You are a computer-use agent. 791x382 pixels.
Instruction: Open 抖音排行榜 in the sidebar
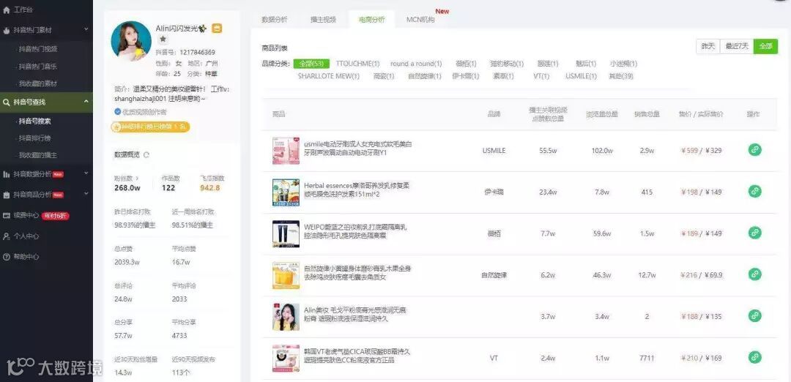pos(35,138)
